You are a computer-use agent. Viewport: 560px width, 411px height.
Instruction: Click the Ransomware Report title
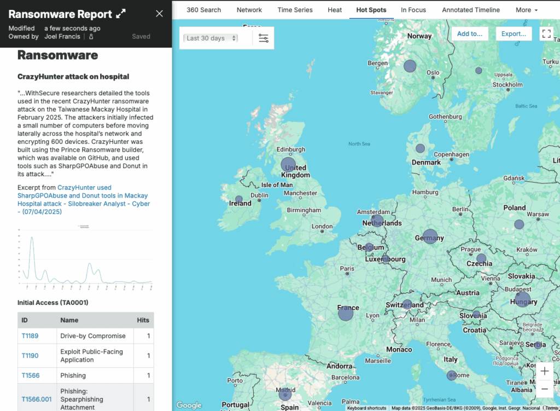60,14
